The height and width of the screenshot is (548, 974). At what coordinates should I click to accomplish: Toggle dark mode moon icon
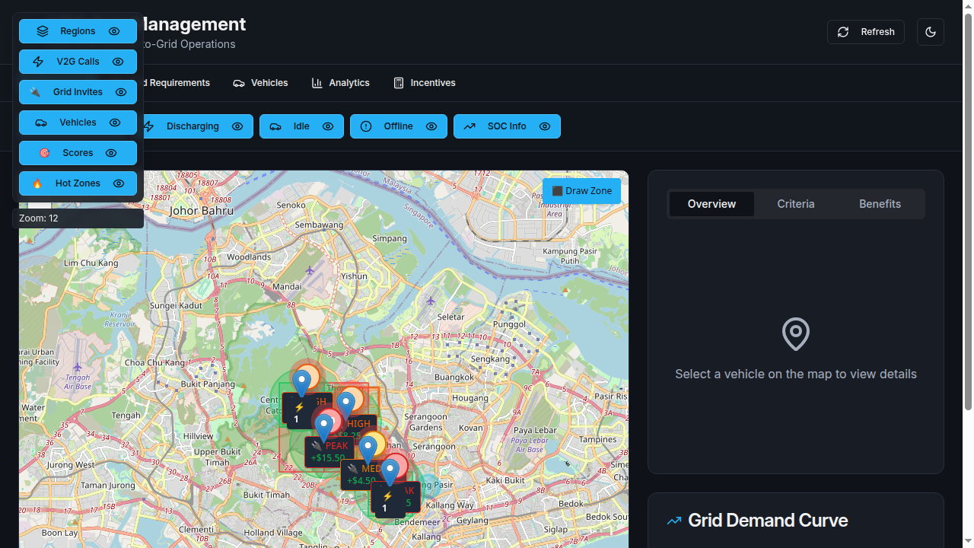(x=931, y=32)
